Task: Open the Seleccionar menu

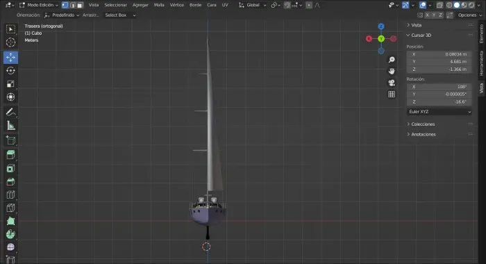Action: [x=116, y=5]
